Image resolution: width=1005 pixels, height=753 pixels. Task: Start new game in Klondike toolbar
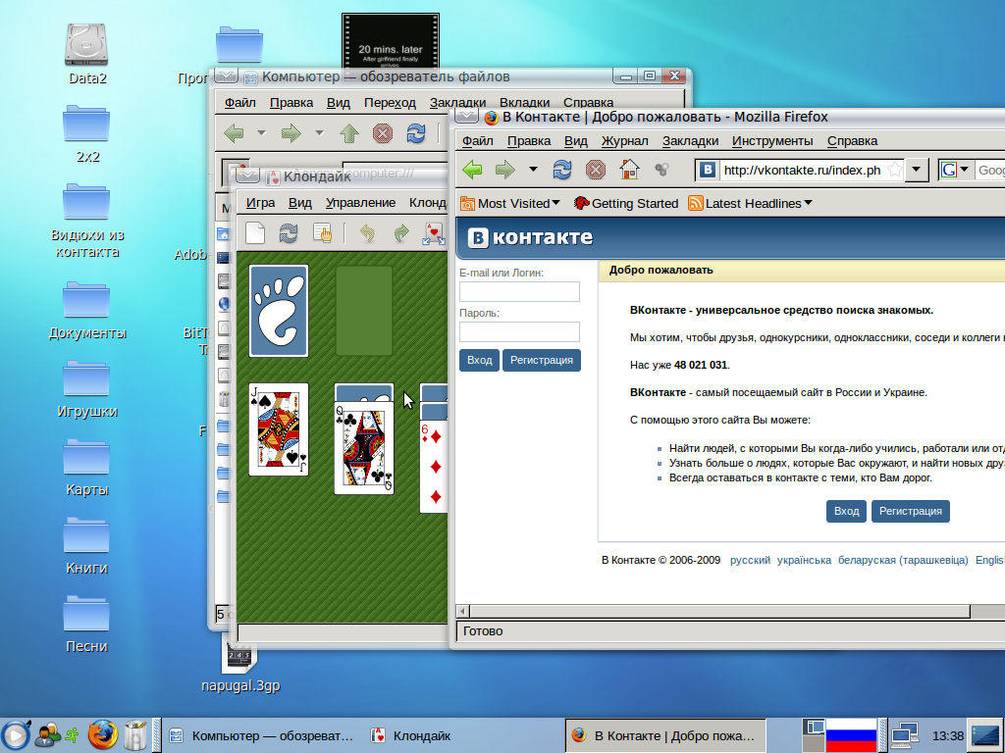255,233
